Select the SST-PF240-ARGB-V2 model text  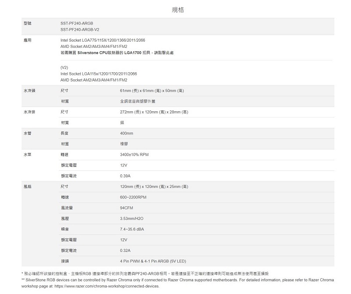point(80,29)
